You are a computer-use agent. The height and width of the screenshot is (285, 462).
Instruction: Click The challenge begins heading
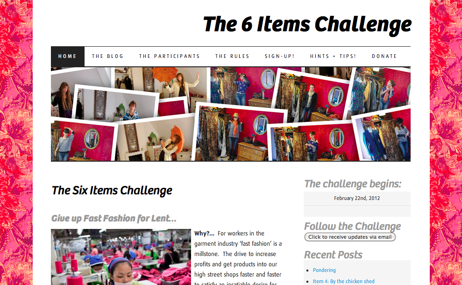tap(353, 184)
